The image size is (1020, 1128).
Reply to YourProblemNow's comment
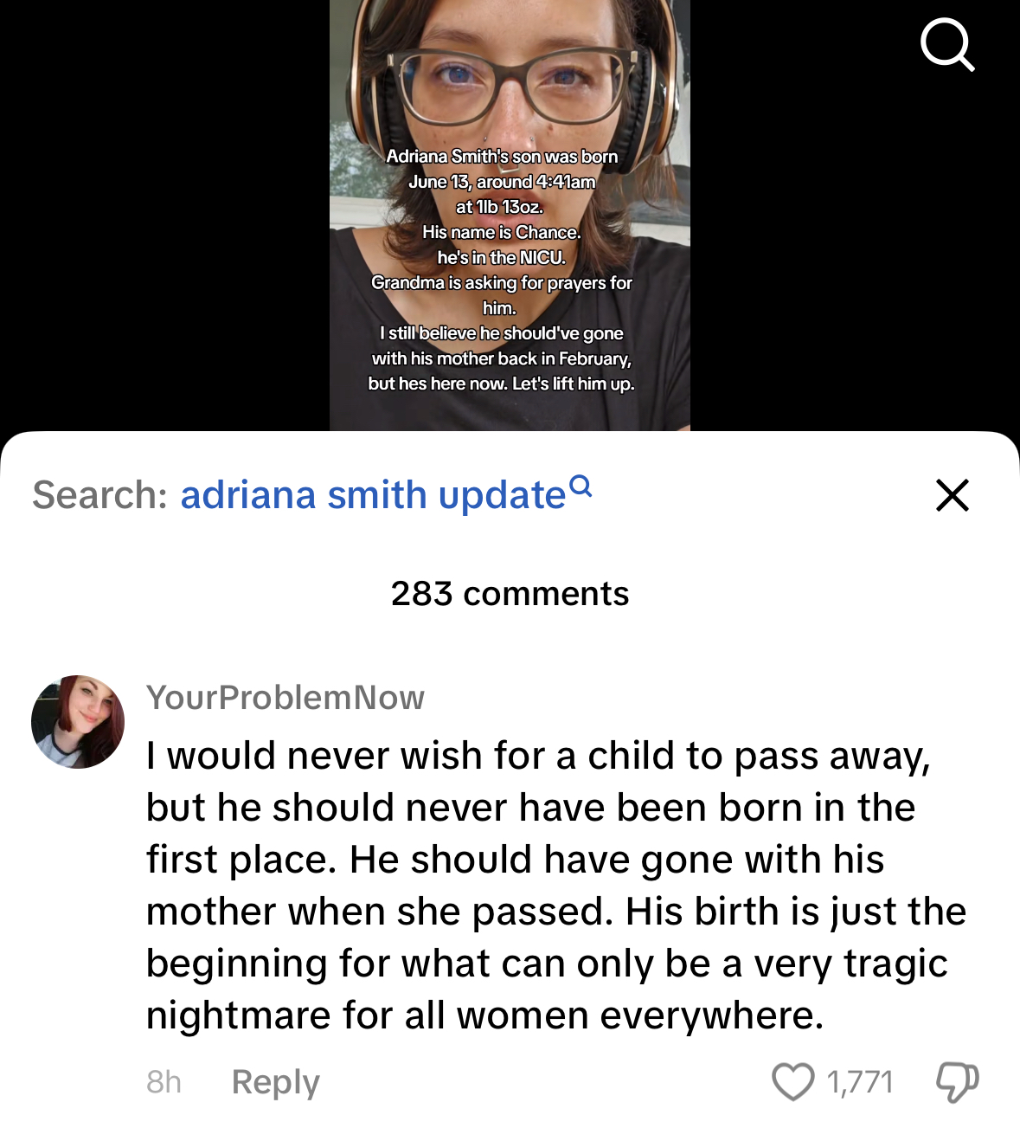click(x=276, y=1082)
